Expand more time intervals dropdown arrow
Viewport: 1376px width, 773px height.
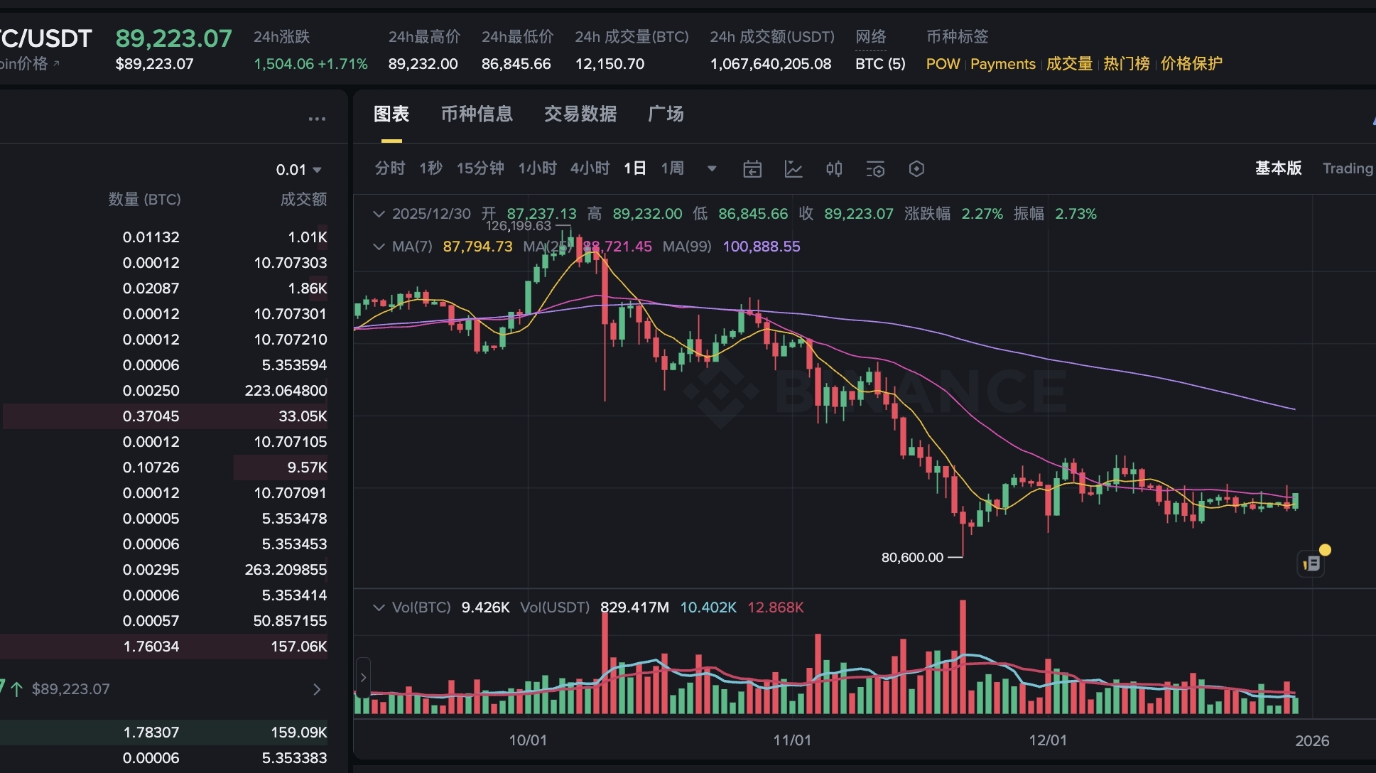tap(712, 169)
